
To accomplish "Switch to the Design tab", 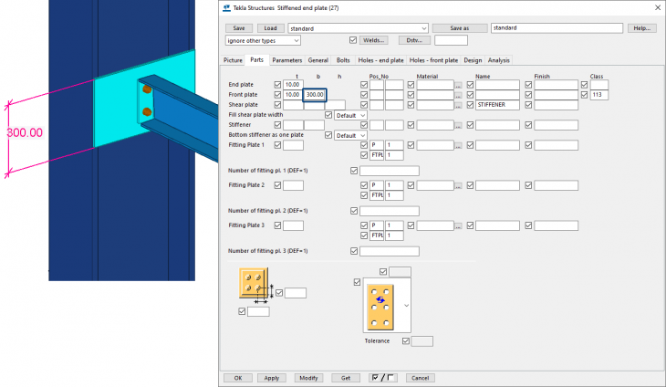I will point(473,60).
